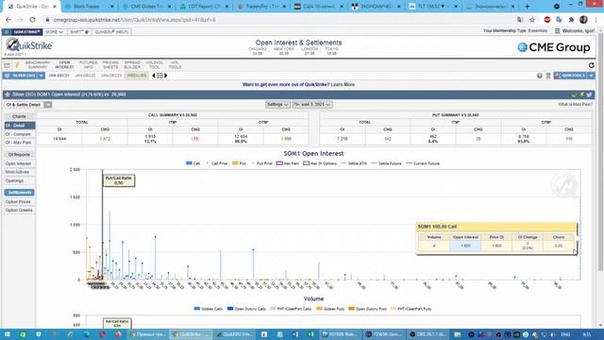Open the Windows Start menu
Screen dimensions: 604x340
point(7,334)
